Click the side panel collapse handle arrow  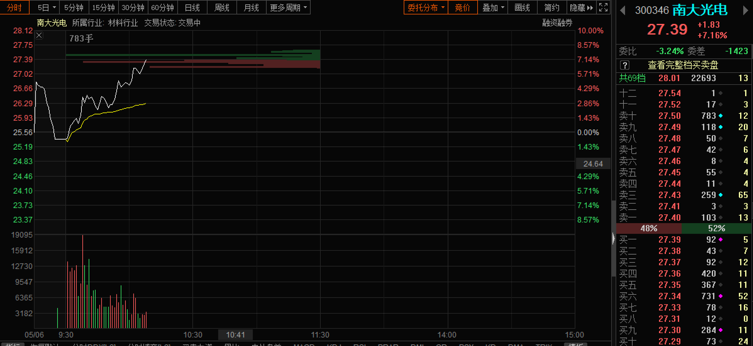[x=613, y=239]
